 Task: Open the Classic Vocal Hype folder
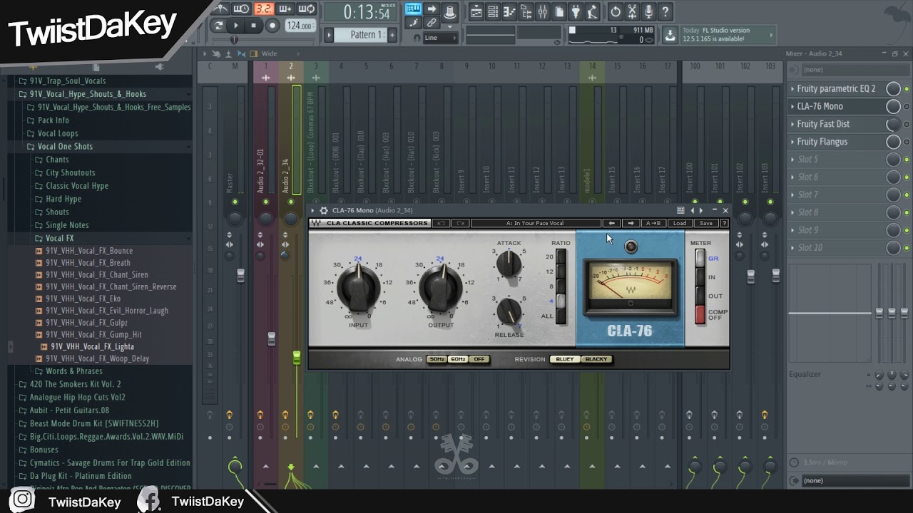click(77, 186)
